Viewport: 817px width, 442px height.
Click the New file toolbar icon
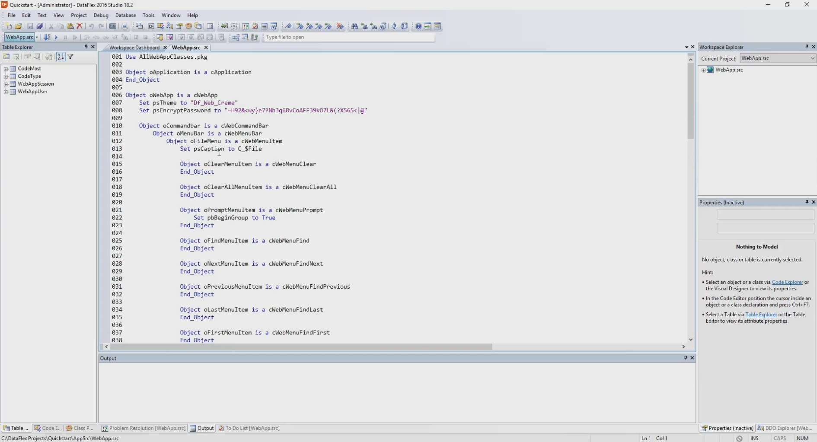coord(8,26)
